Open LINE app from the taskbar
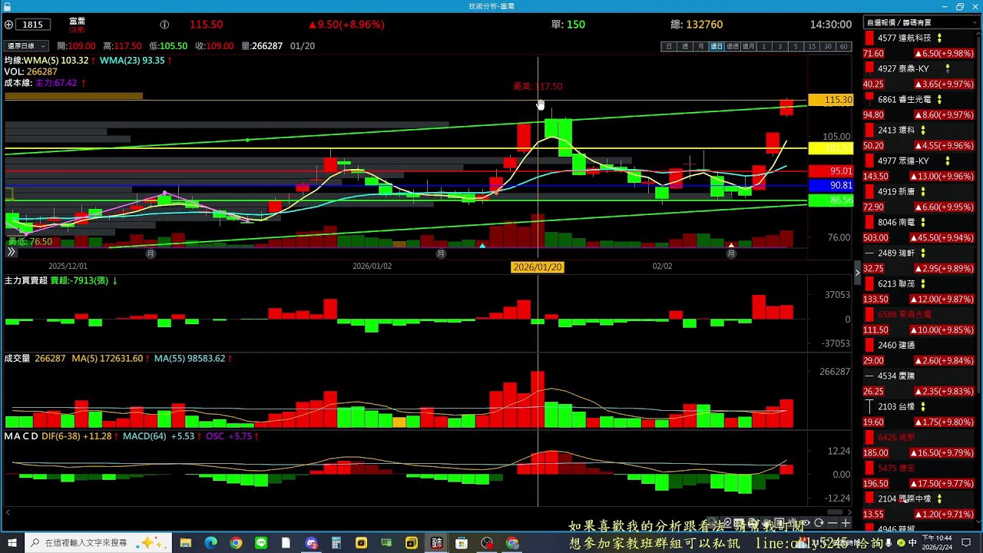983x553 pixels. point(261,543)
